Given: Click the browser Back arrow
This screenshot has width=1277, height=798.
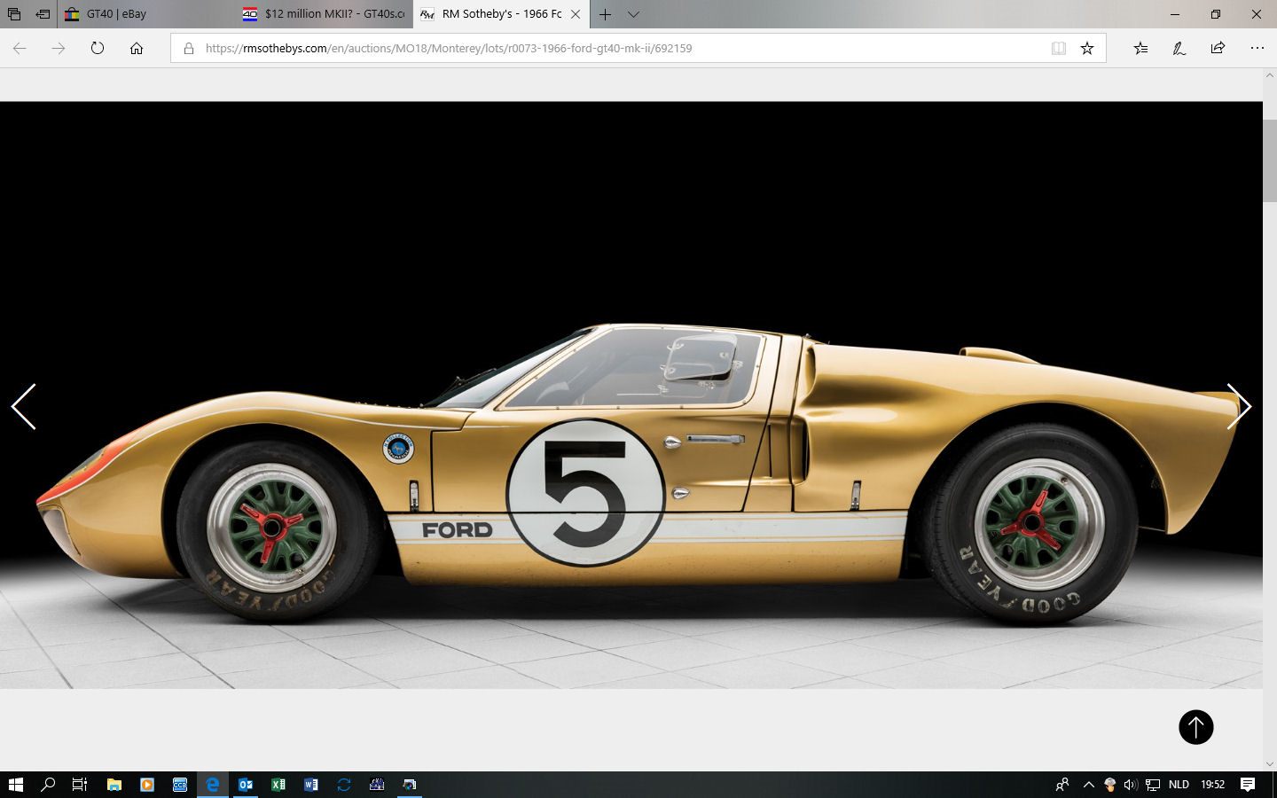Looking at the screenshot, I should (x=20, y=48).
